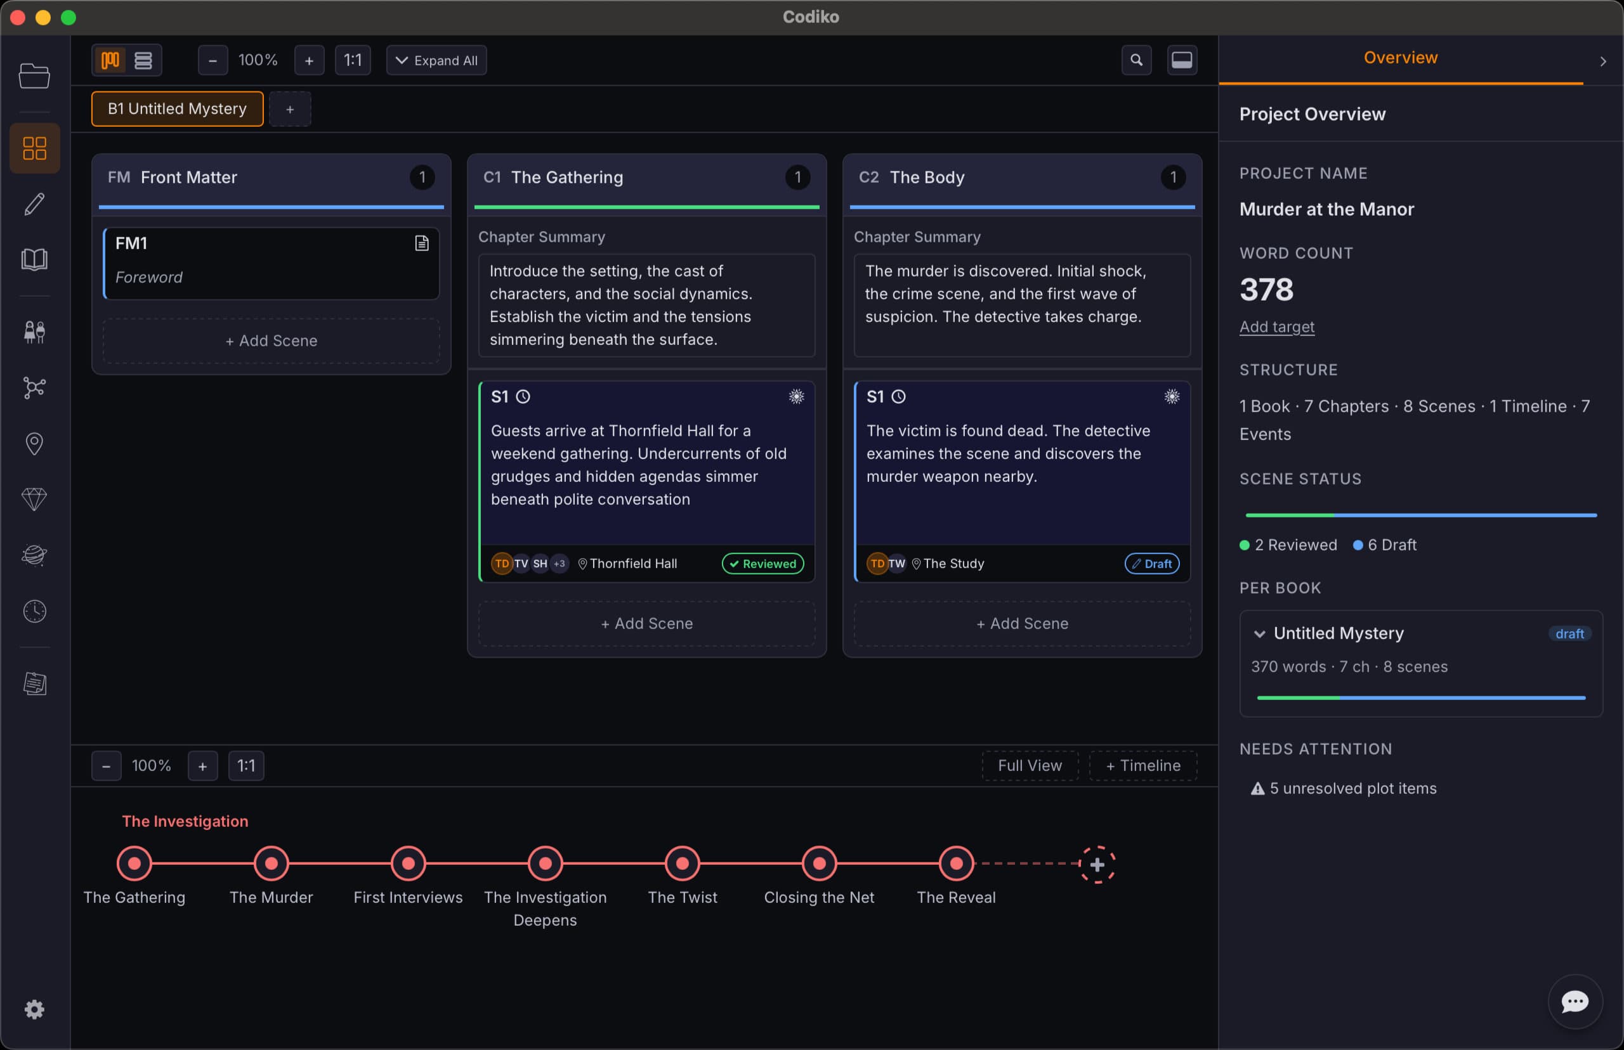Click the +3 more characters badge
The width and height of the screenshot is (1624, 1050).
pyautogui.click(x=560, y=563)
